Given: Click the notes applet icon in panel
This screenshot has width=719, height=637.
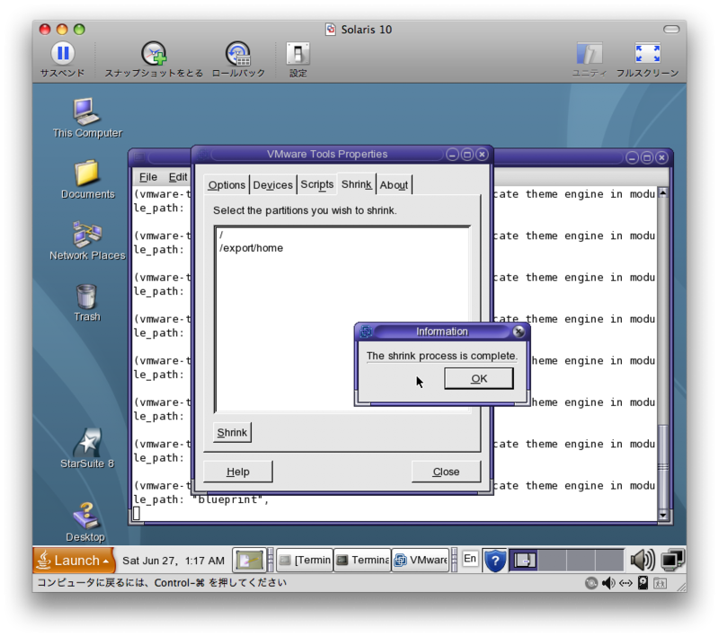Looking at the screenshot, I should (x=249, y=560).
